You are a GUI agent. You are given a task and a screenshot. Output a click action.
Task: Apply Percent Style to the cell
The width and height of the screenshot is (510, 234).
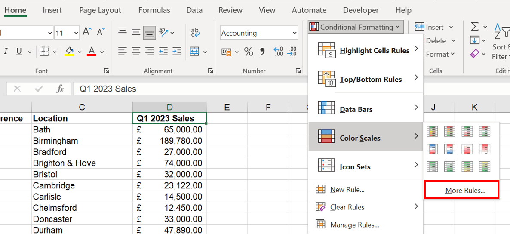click(x=249, y=52)
